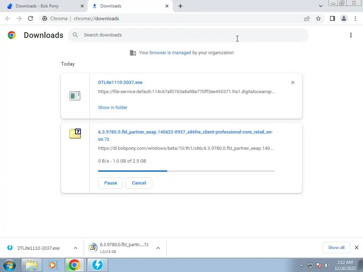Screen dimensions: 363x272
Task: Open the browser is managed link
Action: pyautogui.click(x=171, y=53)
